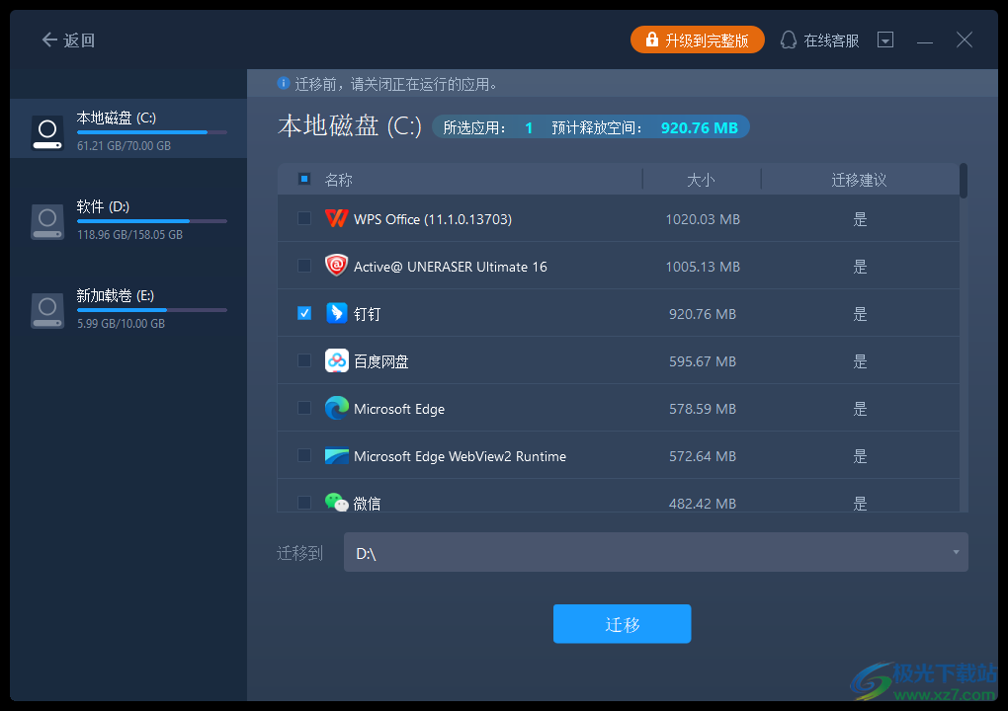This screenshot has width=1008, height=711.
Task: Check the WPS Office checkbox
Action: 304,218
